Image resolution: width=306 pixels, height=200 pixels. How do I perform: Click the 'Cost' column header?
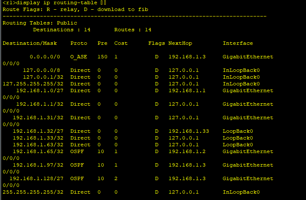point(121,43)
